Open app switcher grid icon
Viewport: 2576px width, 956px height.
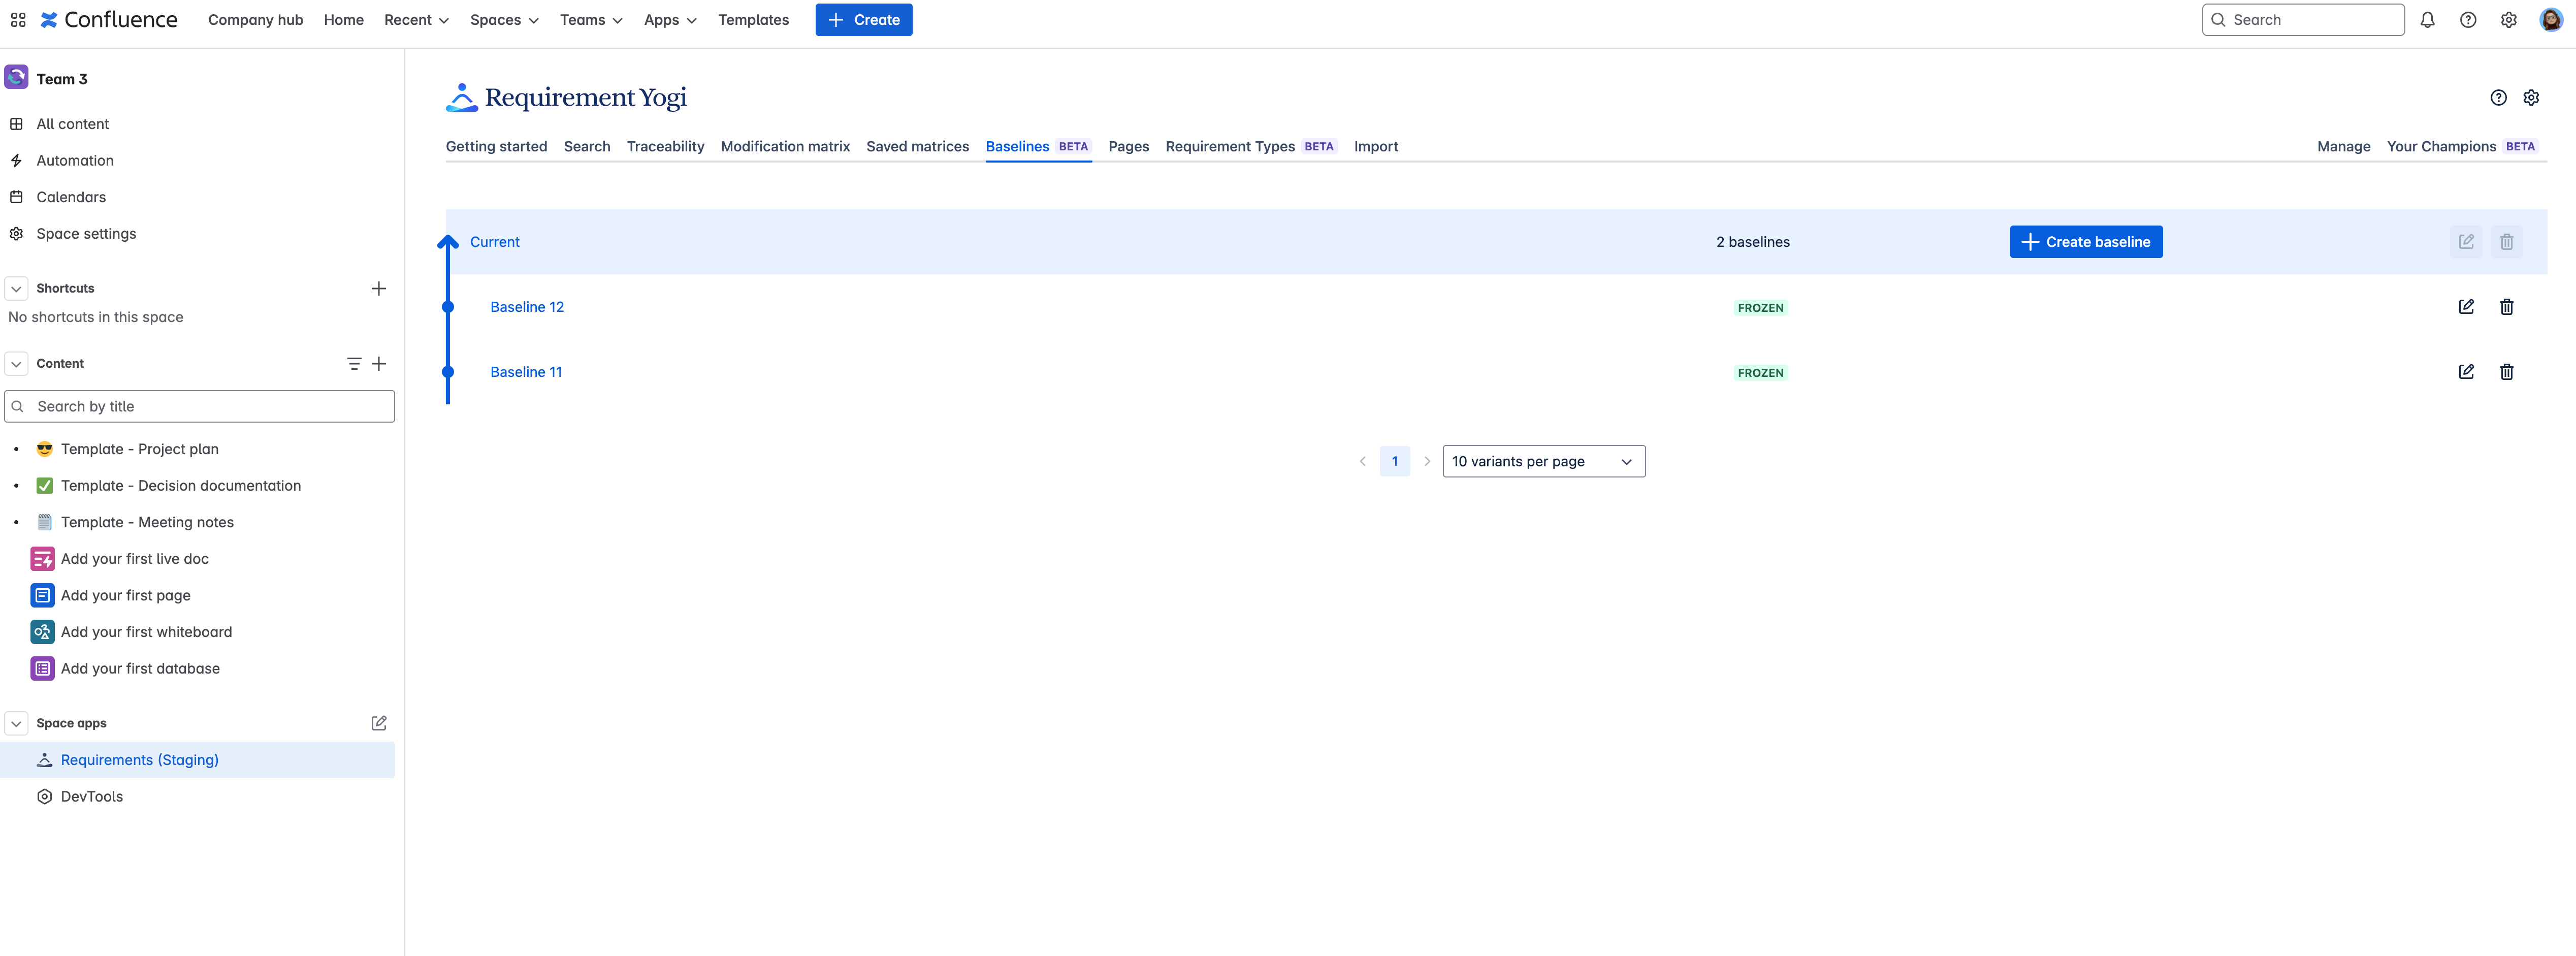[x=18, y=20]
